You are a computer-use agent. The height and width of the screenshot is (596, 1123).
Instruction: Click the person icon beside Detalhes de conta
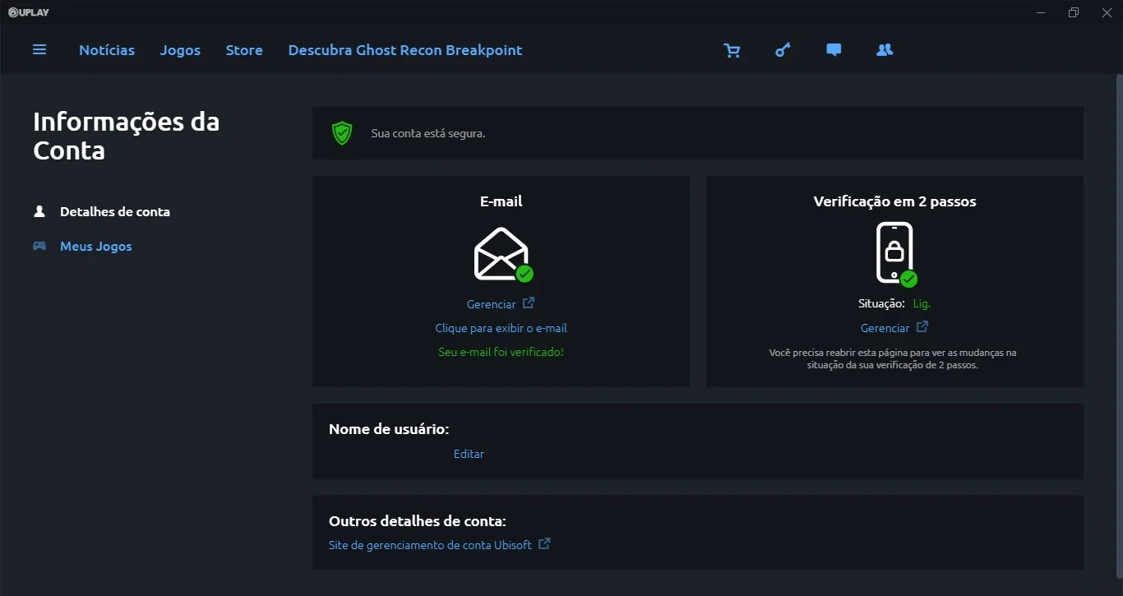click(x=39, y=211)
